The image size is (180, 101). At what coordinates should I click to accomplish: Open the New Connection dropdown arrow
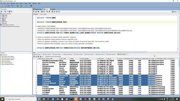click(3, 12)
